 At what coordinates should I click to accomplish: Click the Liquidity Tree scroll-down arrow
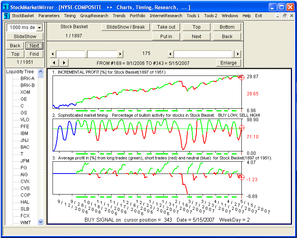coord(40,222)
